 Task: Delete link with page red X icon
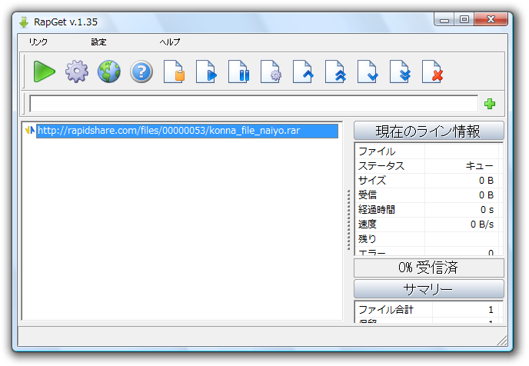(x=432, y=72)
